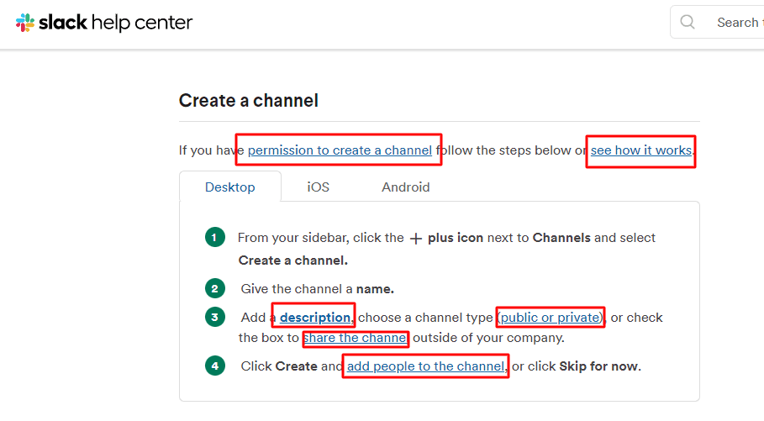The width and height of the screenshot is (764, 421).
Task: Open the bold "description" link
Action: [315, 318]
